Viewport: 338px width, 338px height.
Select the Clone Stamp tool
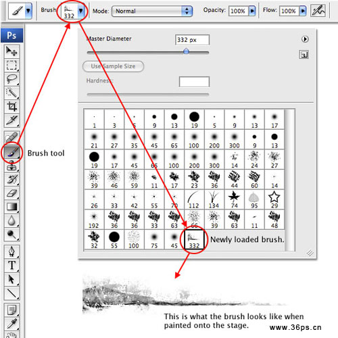pos(11,166)
